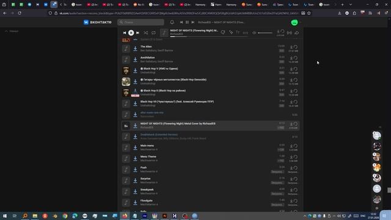Show lyrics of the current track

pos(238,32)
